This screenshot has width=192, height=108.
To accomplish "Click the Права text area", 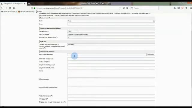I will pos(111,73).
